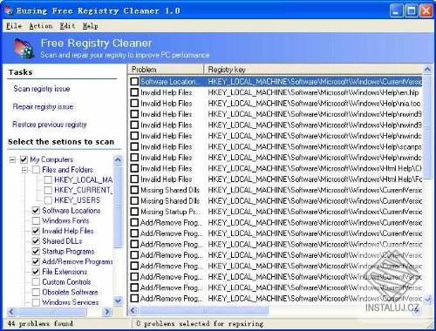The height and width of the screenshot is (331, 436).
Task: Click Repair registry issue task
Action: (x=43, y=106)
